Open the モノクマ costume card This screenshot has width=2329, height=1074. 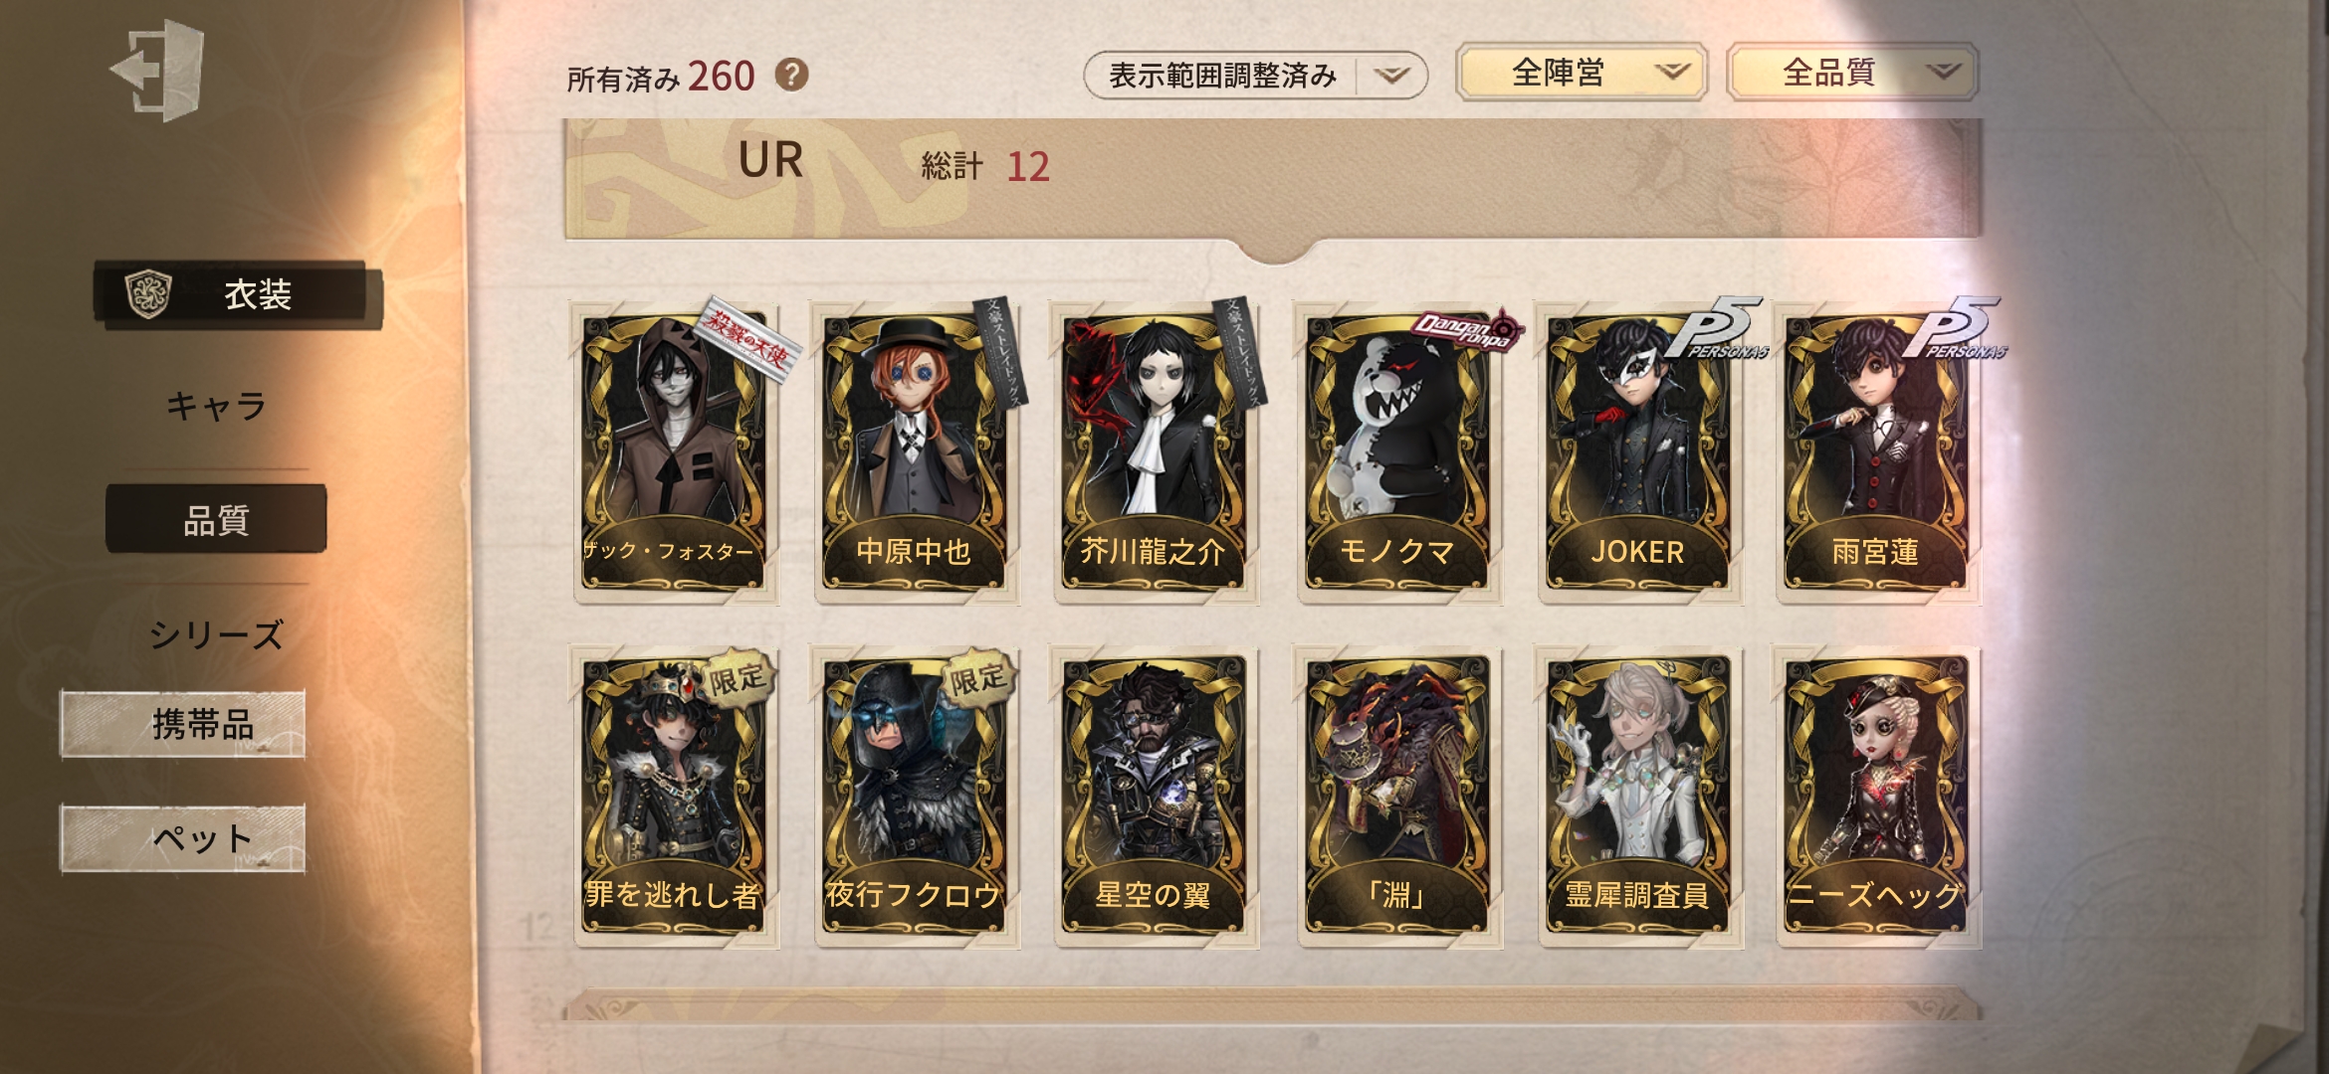[1396, 452]
